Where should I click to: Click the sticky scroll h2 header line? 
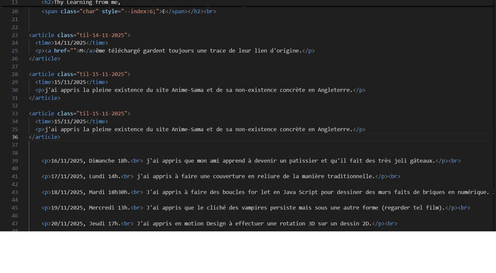pyautogui.click(x=81, y=3)
